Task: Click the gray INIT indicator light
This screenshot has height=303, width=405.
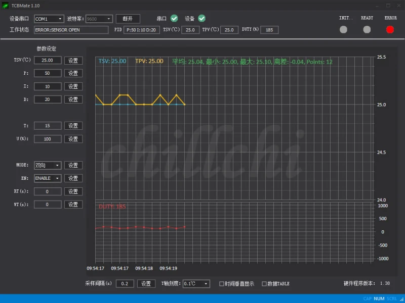Action: pyautogui.click(x=344, y=29)
